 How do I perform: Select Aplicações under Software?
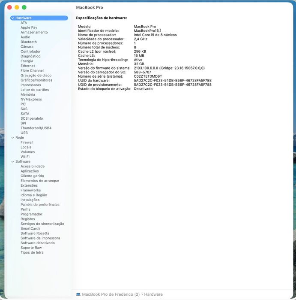[30, 171]
